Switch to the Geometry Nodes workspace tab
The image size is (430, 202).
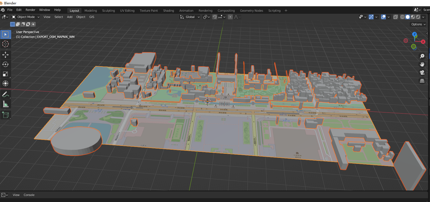[252, 11]
